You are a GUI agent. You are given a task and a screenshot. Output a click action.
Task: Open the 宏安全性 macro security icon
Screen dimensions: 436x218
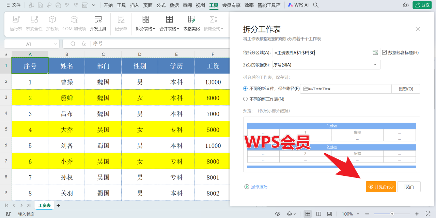click(34, 19)
